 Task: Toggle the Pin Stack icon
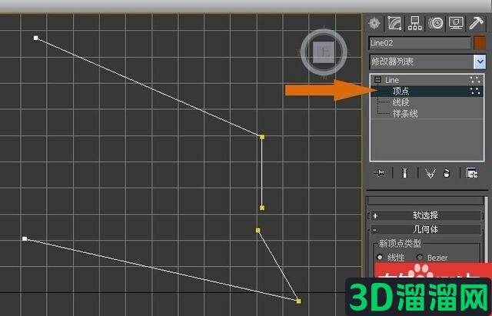pyautogui.click(x=380, y=173)
